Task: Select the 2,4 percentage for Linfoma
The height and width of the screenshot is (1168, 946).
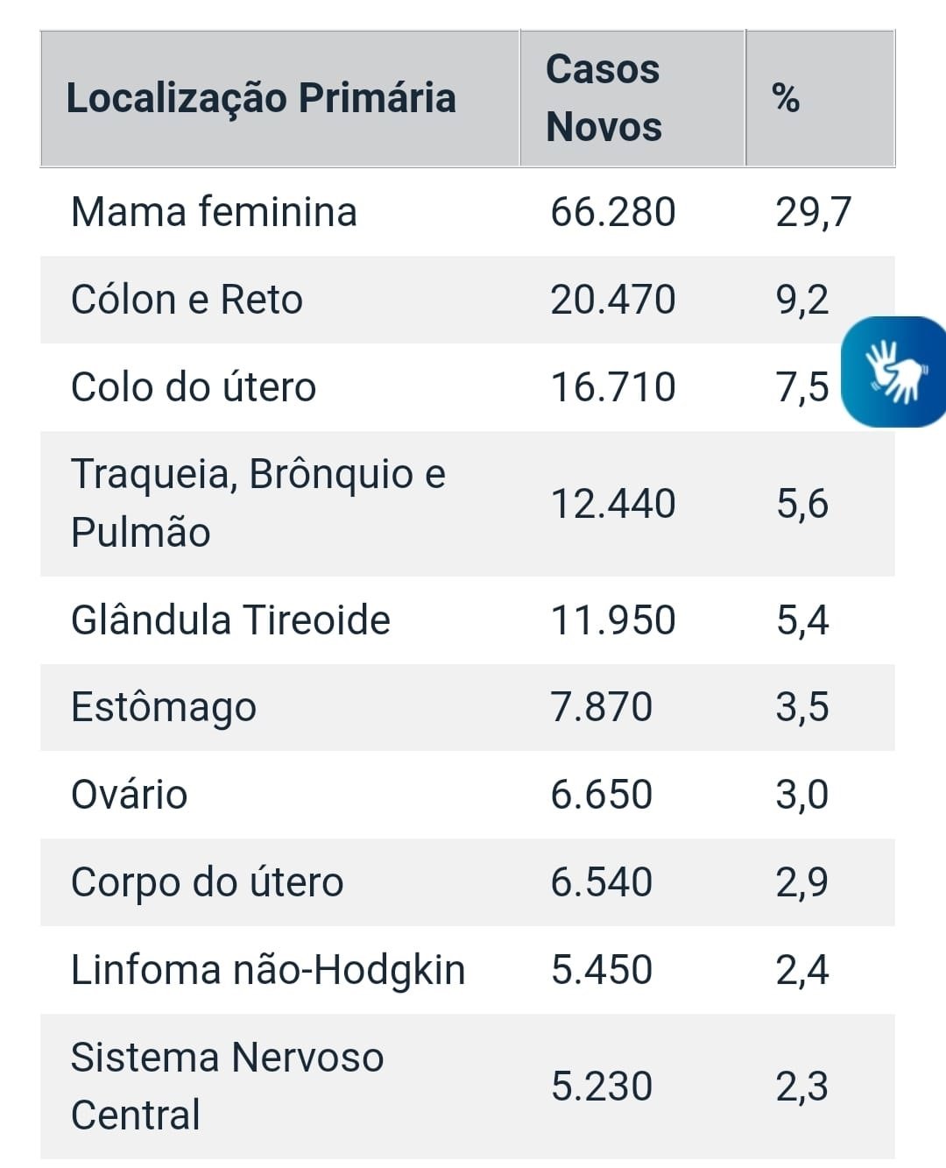Action: tap(801, 970)
